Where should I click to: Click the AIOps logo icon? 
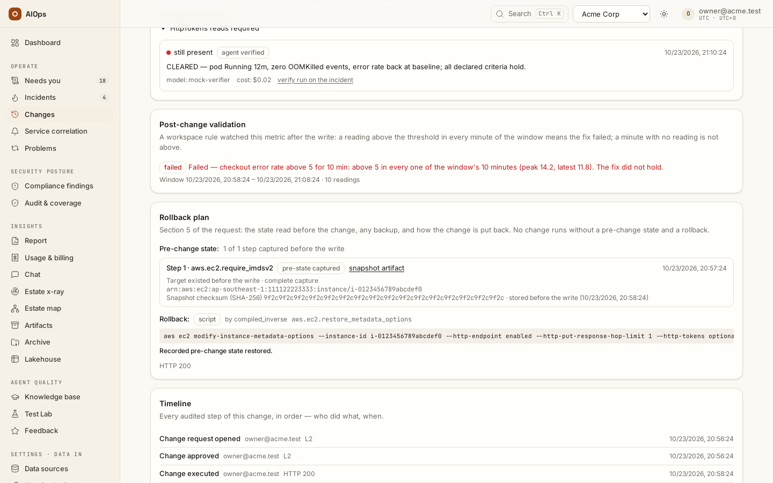(15, 14)
